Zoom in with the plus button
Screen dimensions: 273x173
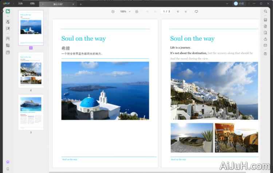click(137, 12)
